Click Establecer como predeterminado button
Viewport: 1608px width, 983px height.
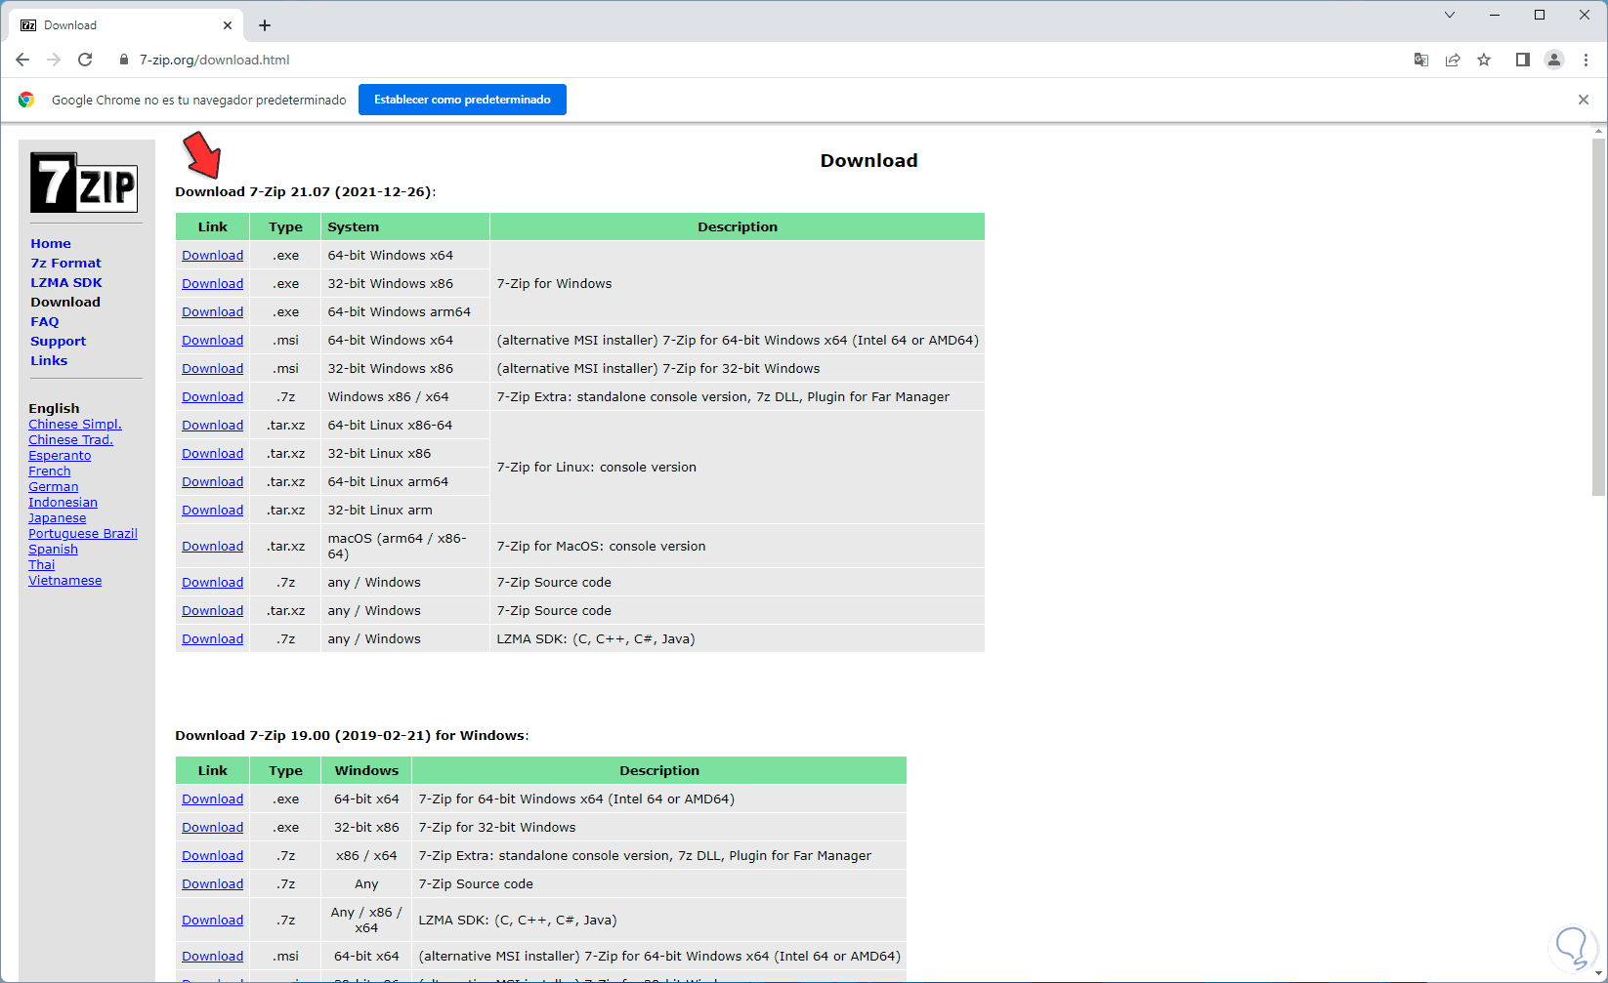coord(462,100)
